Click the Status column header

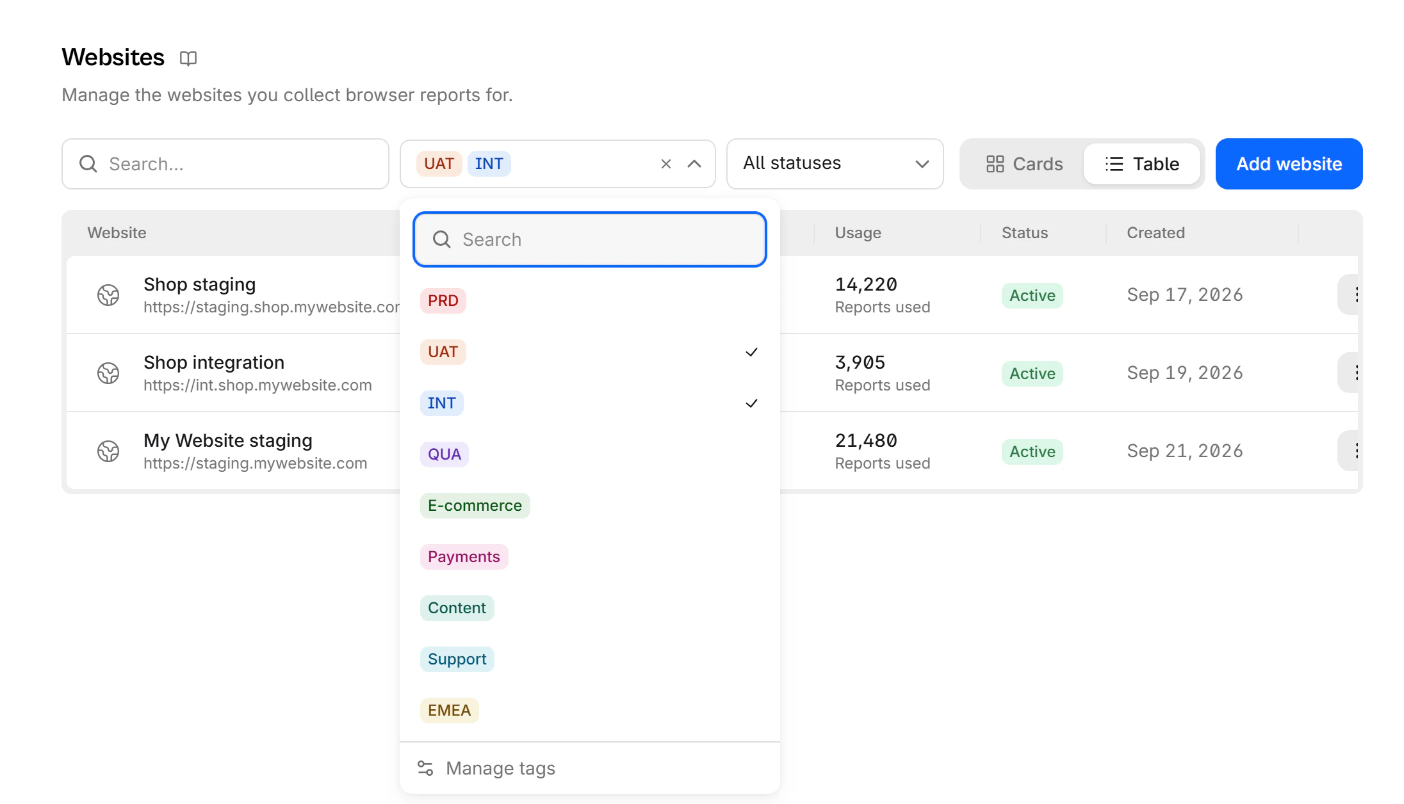[1025, 233]
